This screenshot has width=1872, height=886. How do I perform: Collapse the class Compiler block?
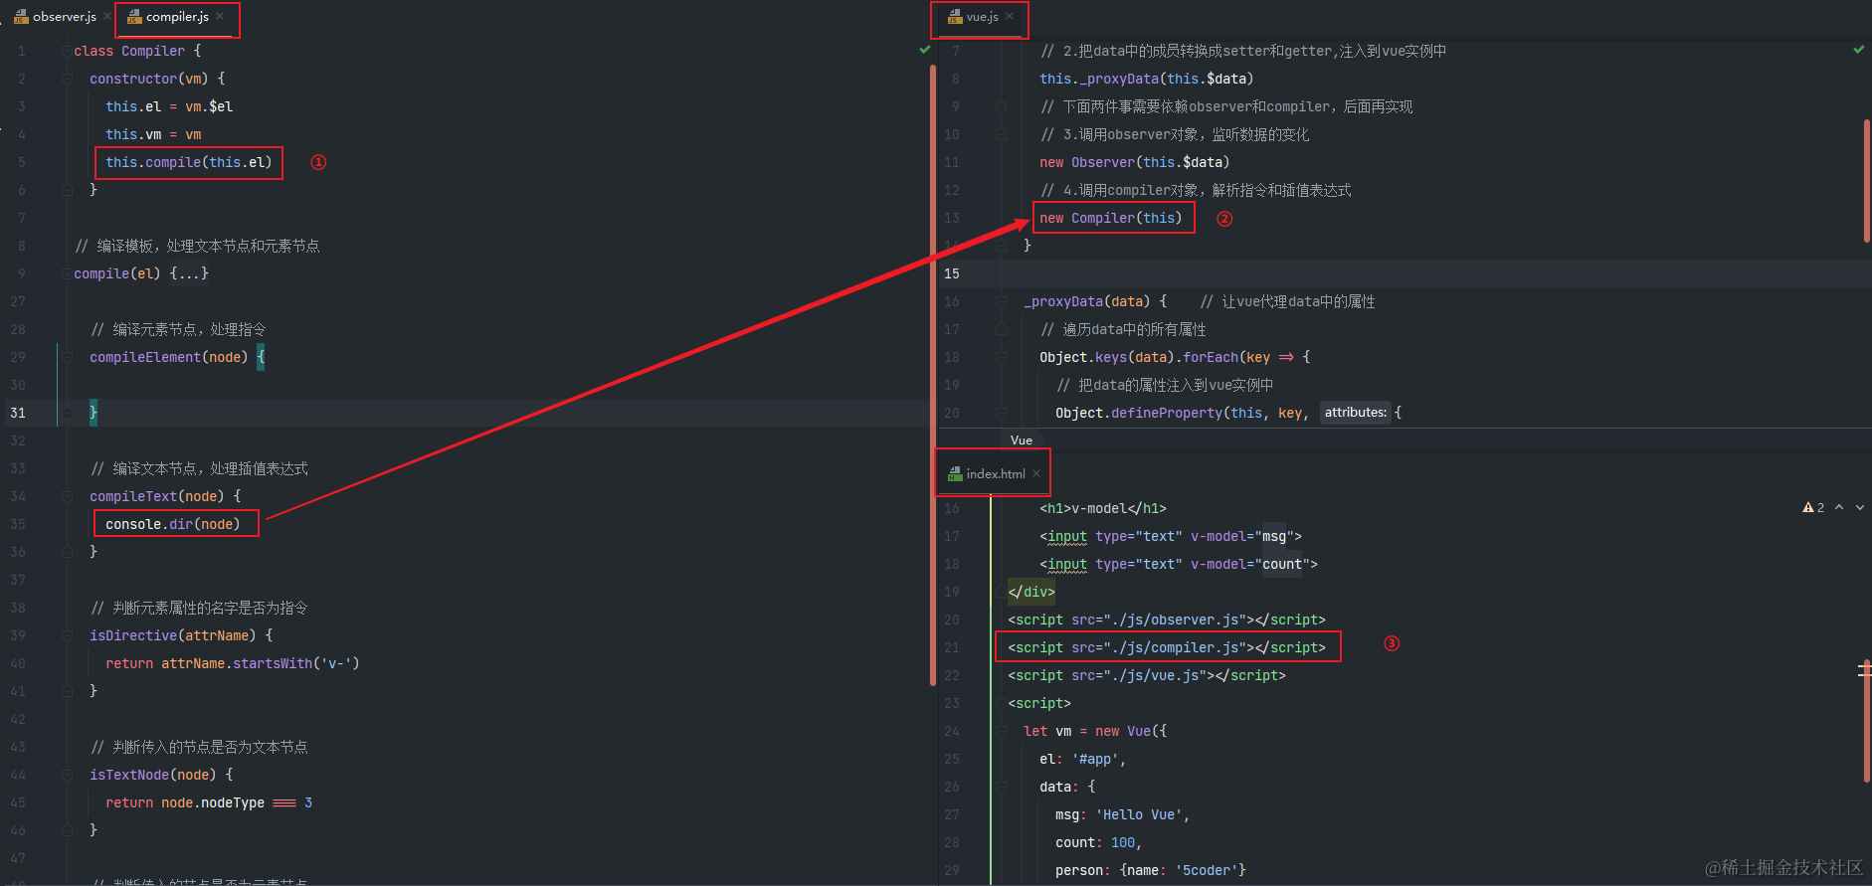pyautogui.click(x=67, y=51)
